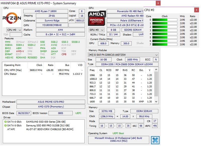201x151 pixels.
Task: Click the ASUS PRIME X370-PRO motherboard field
Action: pyautogui.click(x=51, y=102)
